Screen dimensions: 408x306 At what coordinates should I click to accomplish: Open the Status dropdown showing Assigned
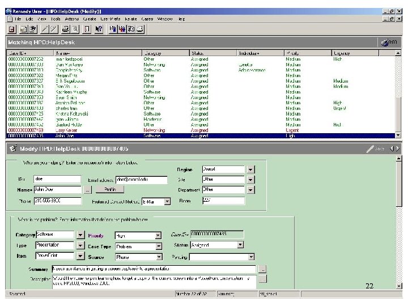click(240, 245)
